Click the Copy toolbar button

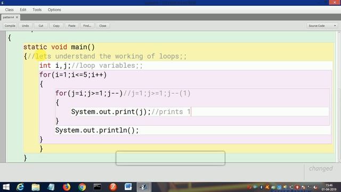56,26
